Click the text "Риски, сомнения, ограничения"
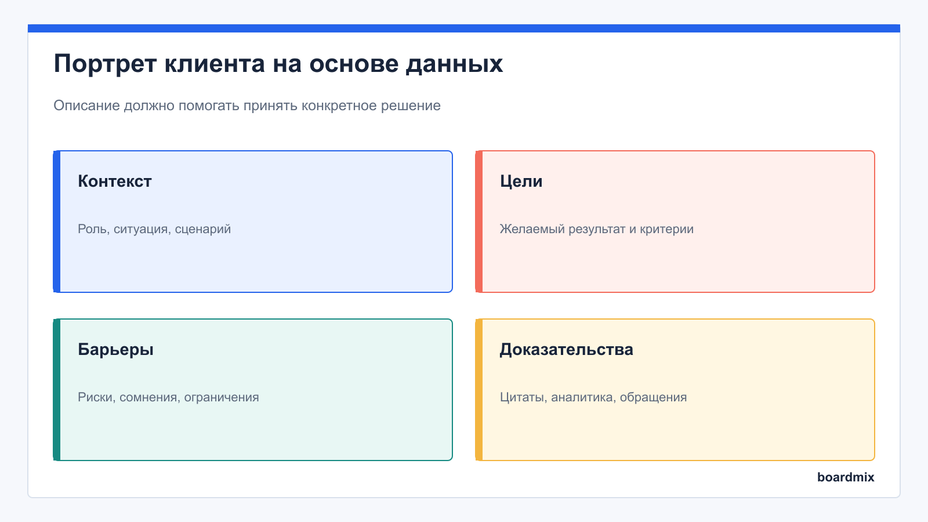Image resolution: width=928 pixels, height=522 pixels. coord(168,397)
